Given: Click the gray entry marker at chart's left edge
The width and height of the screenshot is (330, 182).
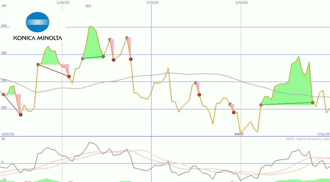Looking at the screenshot, I should point(3,94).
